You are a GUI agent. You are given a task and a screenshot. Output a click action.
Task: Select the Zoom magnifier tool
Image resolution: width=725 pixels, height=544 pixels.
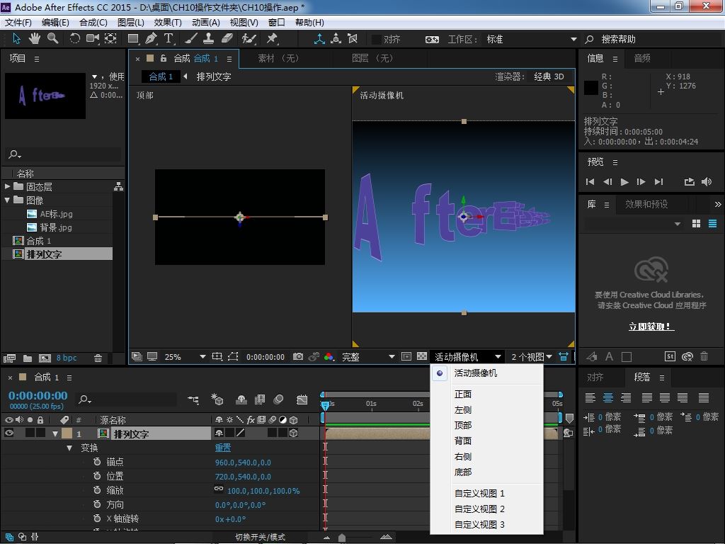[52, 38]
